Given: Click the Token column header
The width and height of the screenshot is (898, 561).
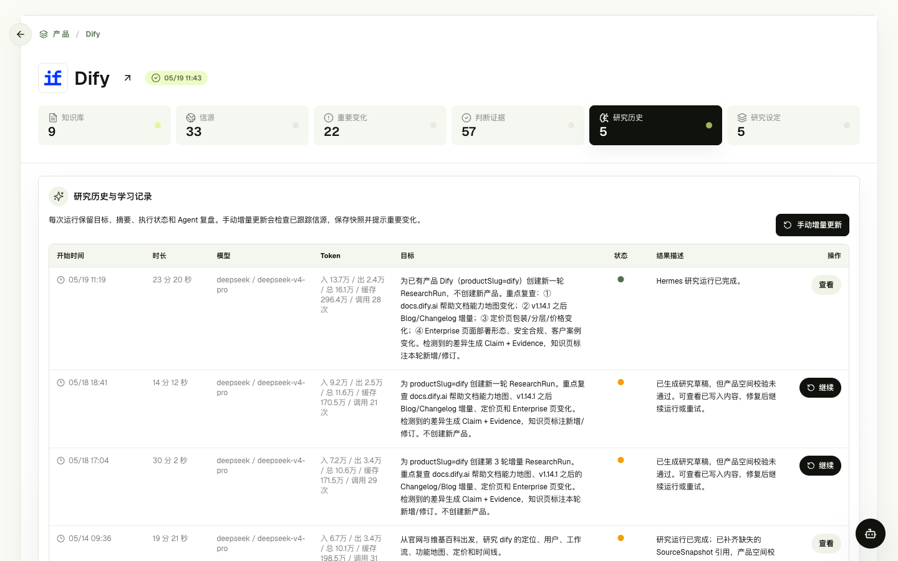Looking at the screenshot, I should pos(331,256).
